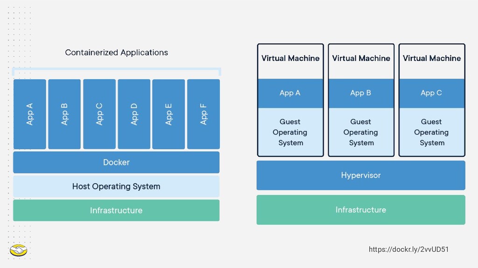Click Guest Operating System under VM App C
This screenshot has height=268, width=478.
click(432, 132)
